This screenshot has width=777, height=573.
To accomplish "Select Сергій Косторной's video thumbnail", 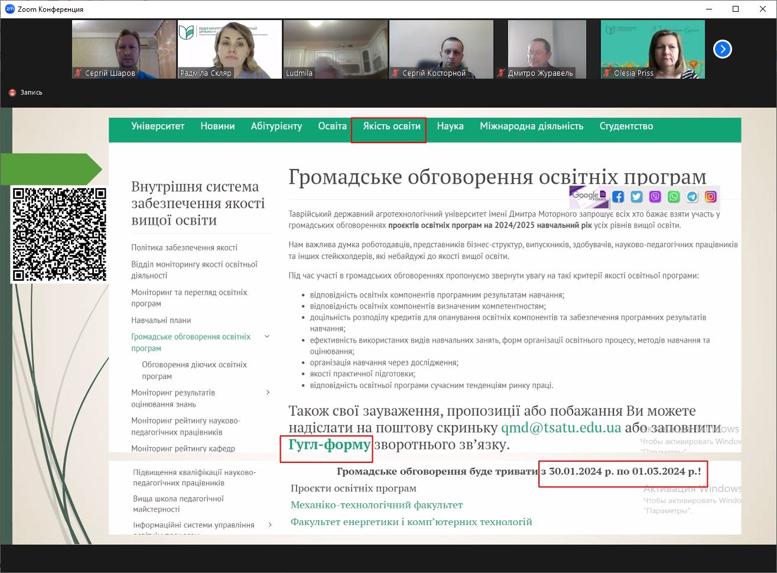I will click(x=441, y=49).
